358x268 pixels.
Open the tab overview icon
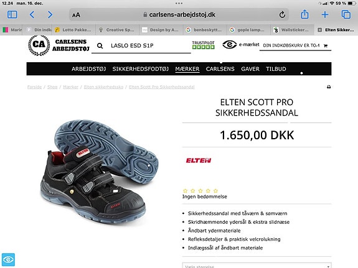pos(346,14)
